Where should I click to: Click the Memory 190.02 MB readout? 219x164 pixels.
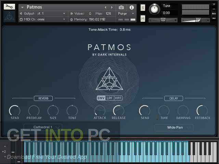[97, 19]
